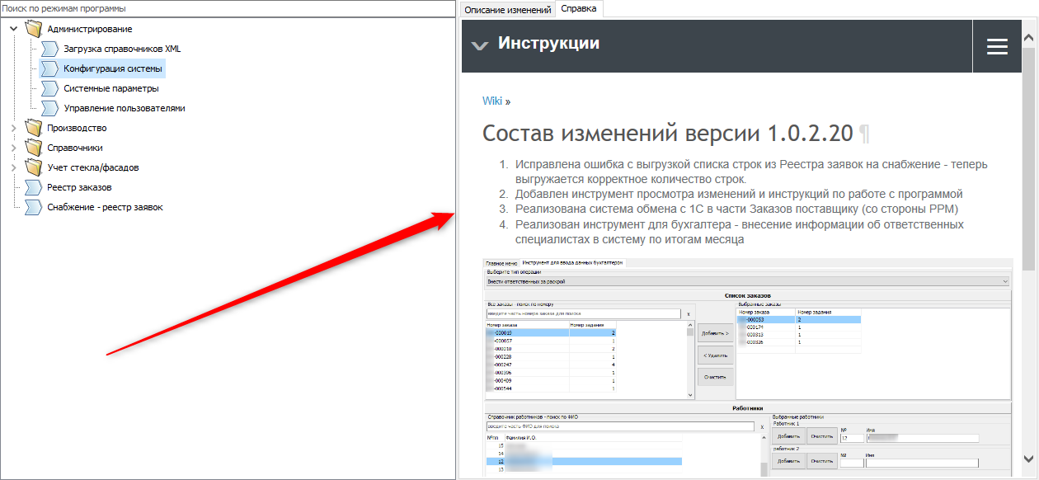Open Управление пользователями tree item
The width and height of the screenshot is (1039, 480).
(x=124, y=109)
